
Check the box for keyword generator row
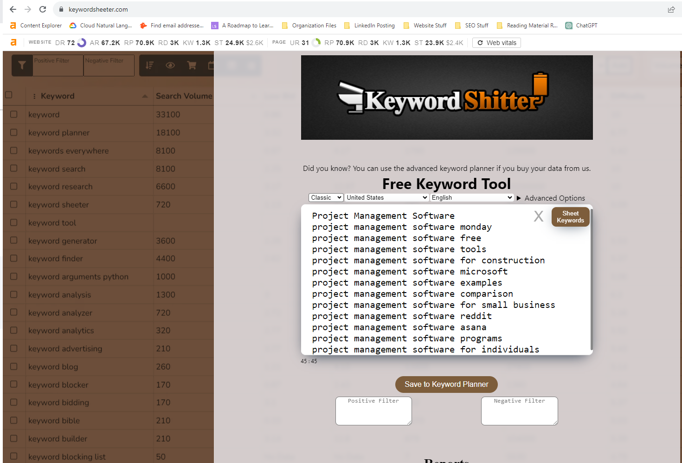click(14, 240)
